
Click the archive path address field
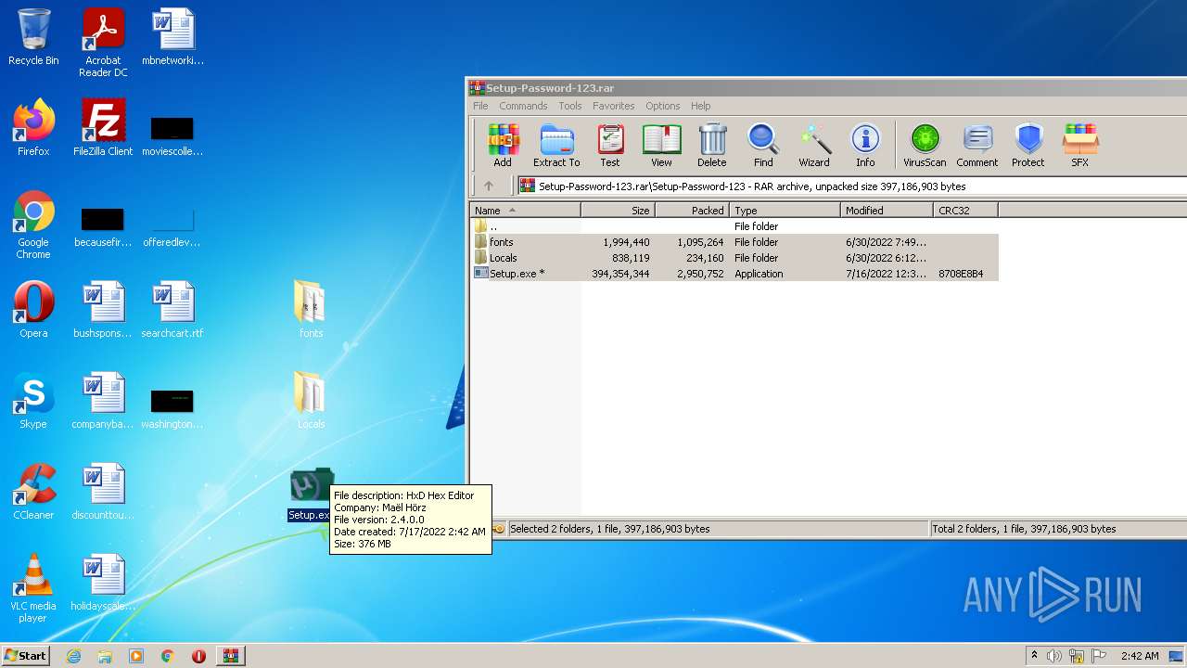[851, 186]
